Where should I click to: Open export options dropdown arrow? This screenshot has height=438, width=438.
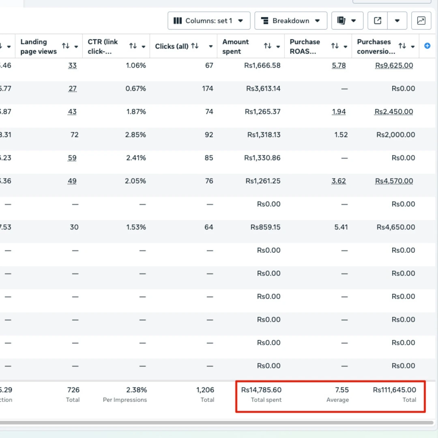pos(397,21)
